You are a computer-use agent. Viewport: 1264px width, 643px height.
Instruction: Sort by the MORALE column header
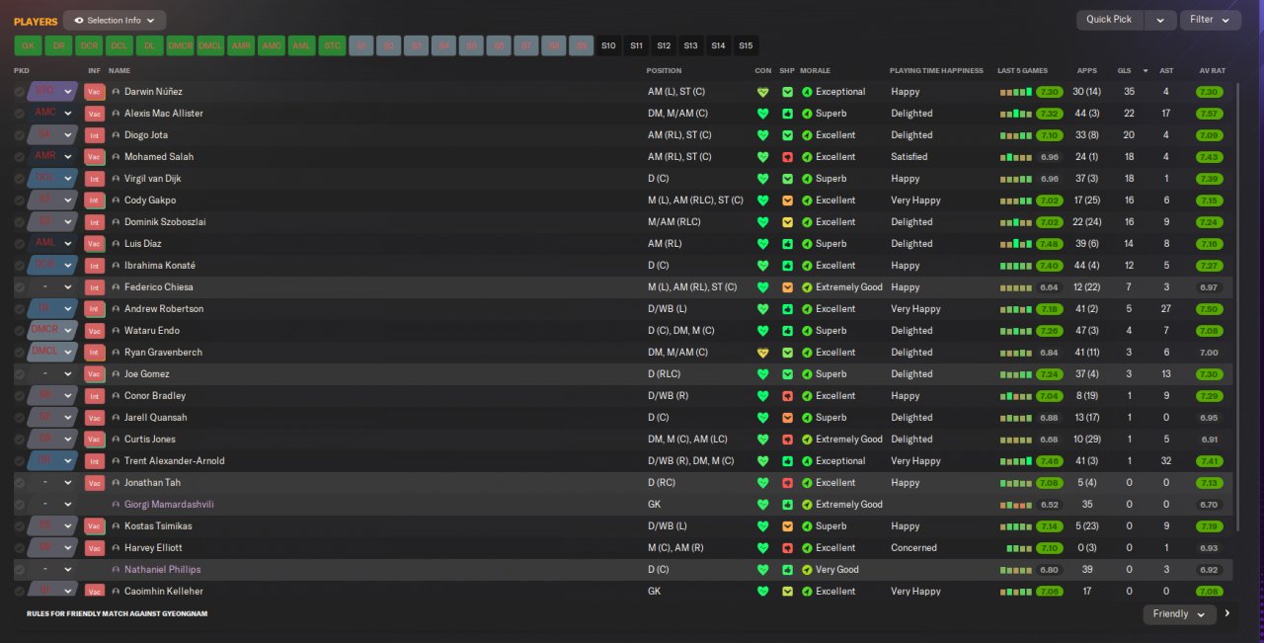(815, 71)
